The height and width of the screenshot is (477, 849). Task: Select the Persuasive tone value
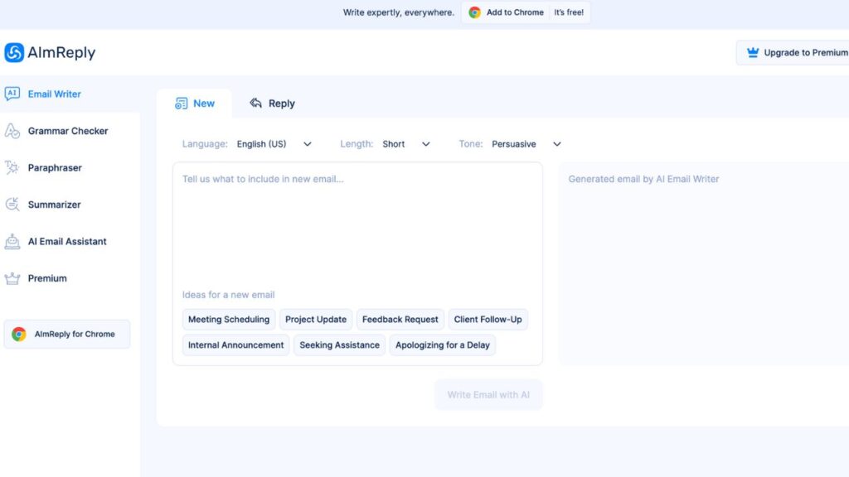(514, 144)
